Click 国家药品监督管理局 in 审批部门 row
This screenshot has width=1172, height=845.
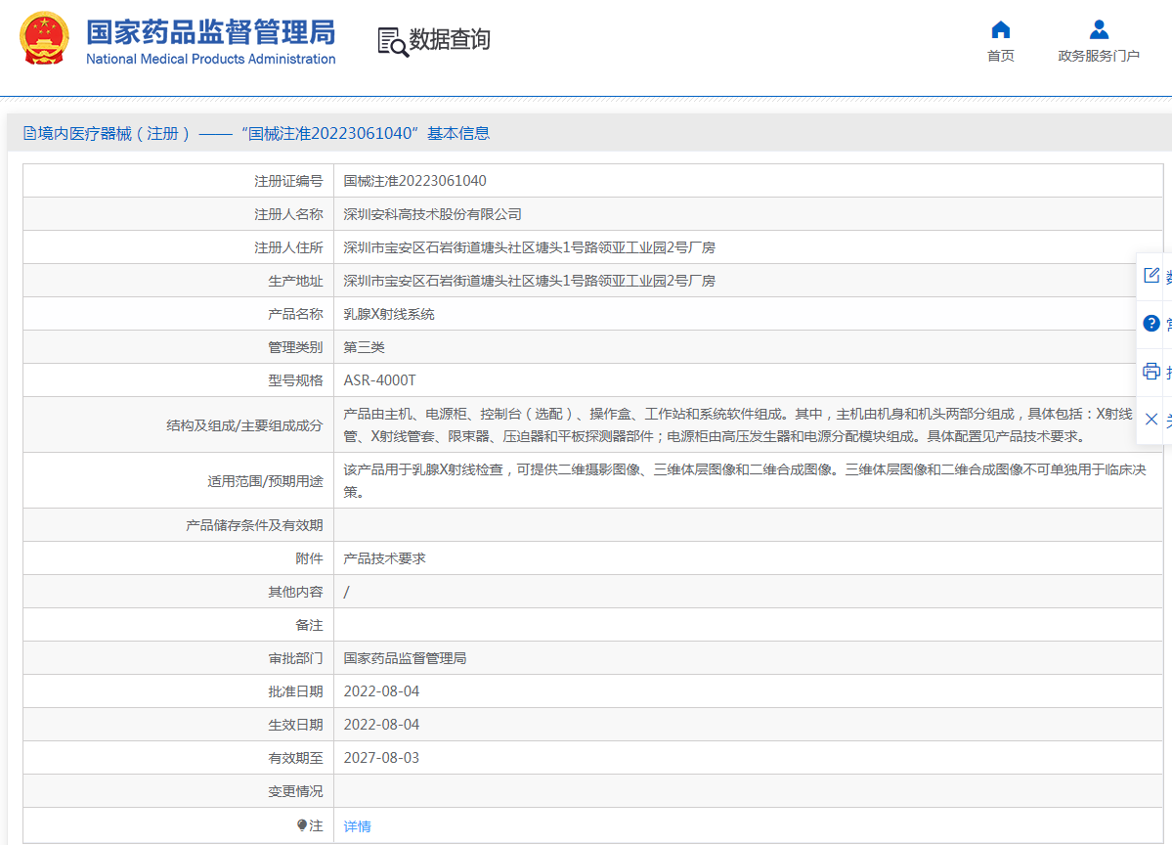405,658
